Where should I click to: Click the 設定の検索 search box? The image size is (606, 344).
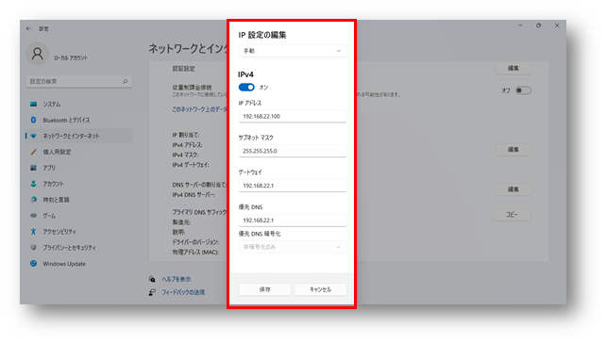click(79, 81)
